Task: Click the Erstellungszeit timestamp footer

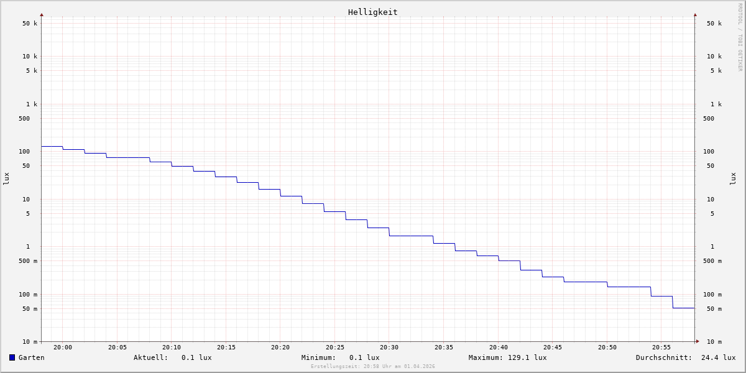Action: pos(372,367)
